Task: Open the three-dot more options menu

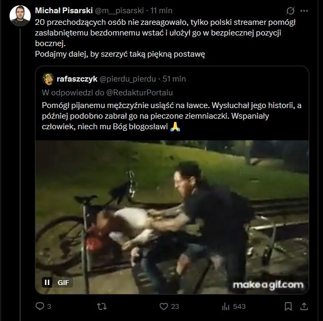Action: (x=304, y=11)
